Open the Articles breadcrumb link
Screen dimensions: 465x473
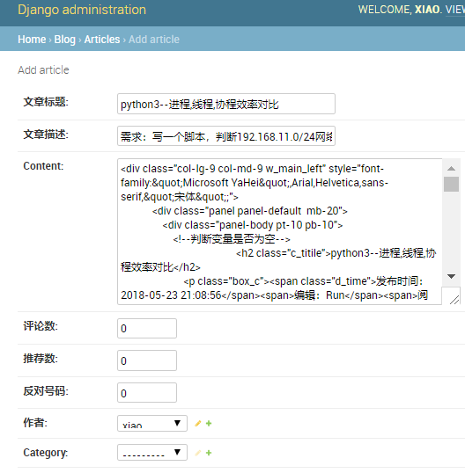(x=102, y=40)
